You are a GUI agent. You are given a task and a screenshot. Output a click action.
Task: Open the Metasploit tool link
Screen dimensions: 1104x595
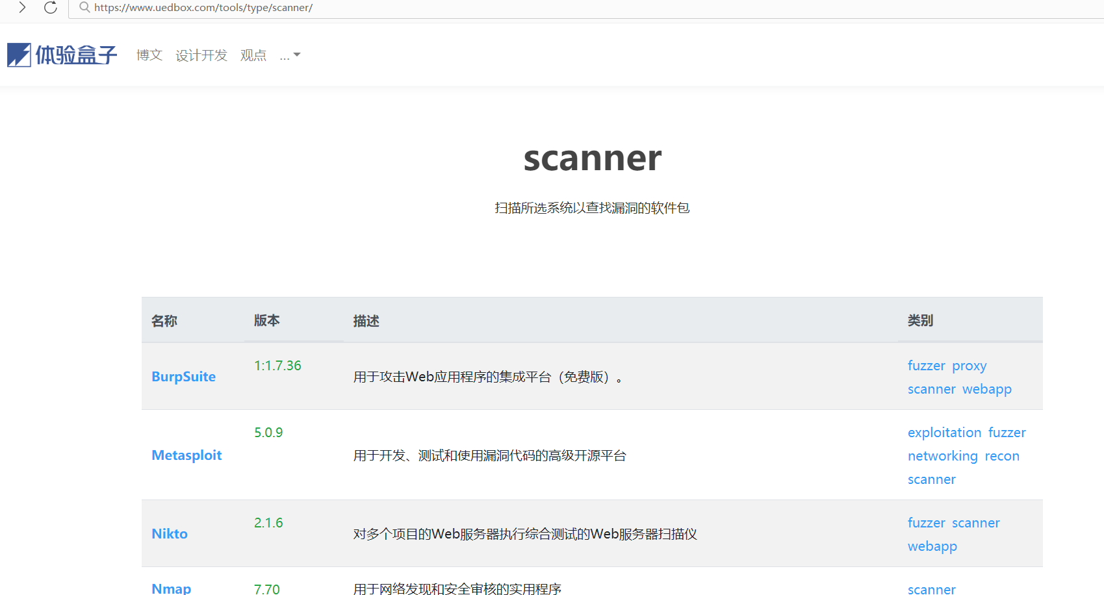(x=186, y=455)
